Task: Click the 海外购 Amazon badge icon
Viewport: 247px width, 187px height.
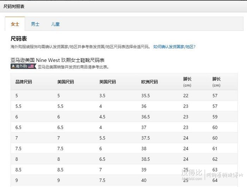Action: (x=24, y=66)
